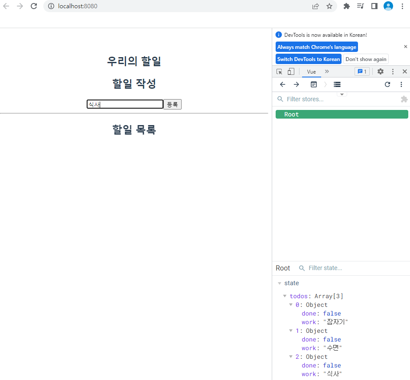Share this page from the address bar
The image size is (410, 380).
pos(316,6)
